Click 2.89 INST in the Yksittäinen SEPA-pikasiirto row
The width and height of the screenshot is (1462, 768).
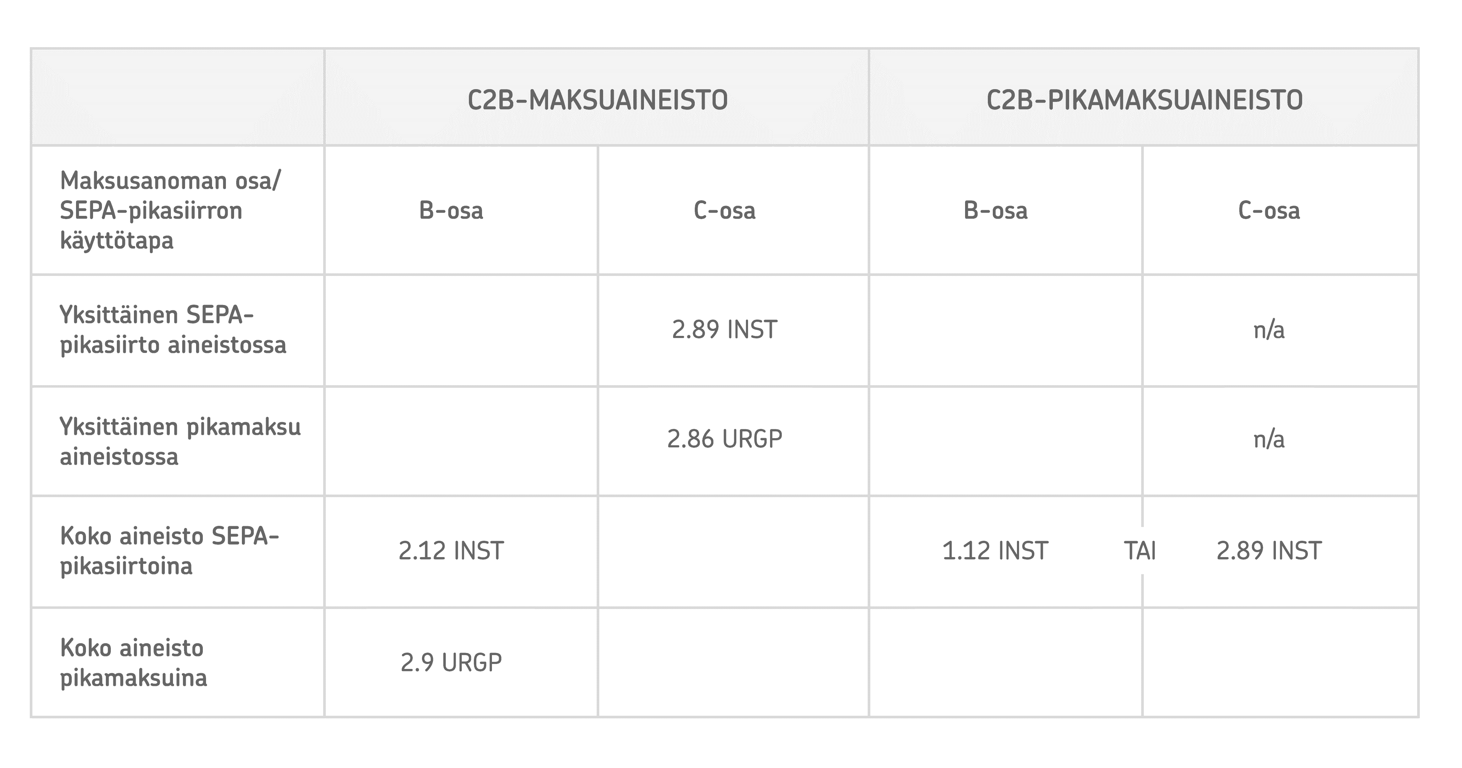coord(724,329)
